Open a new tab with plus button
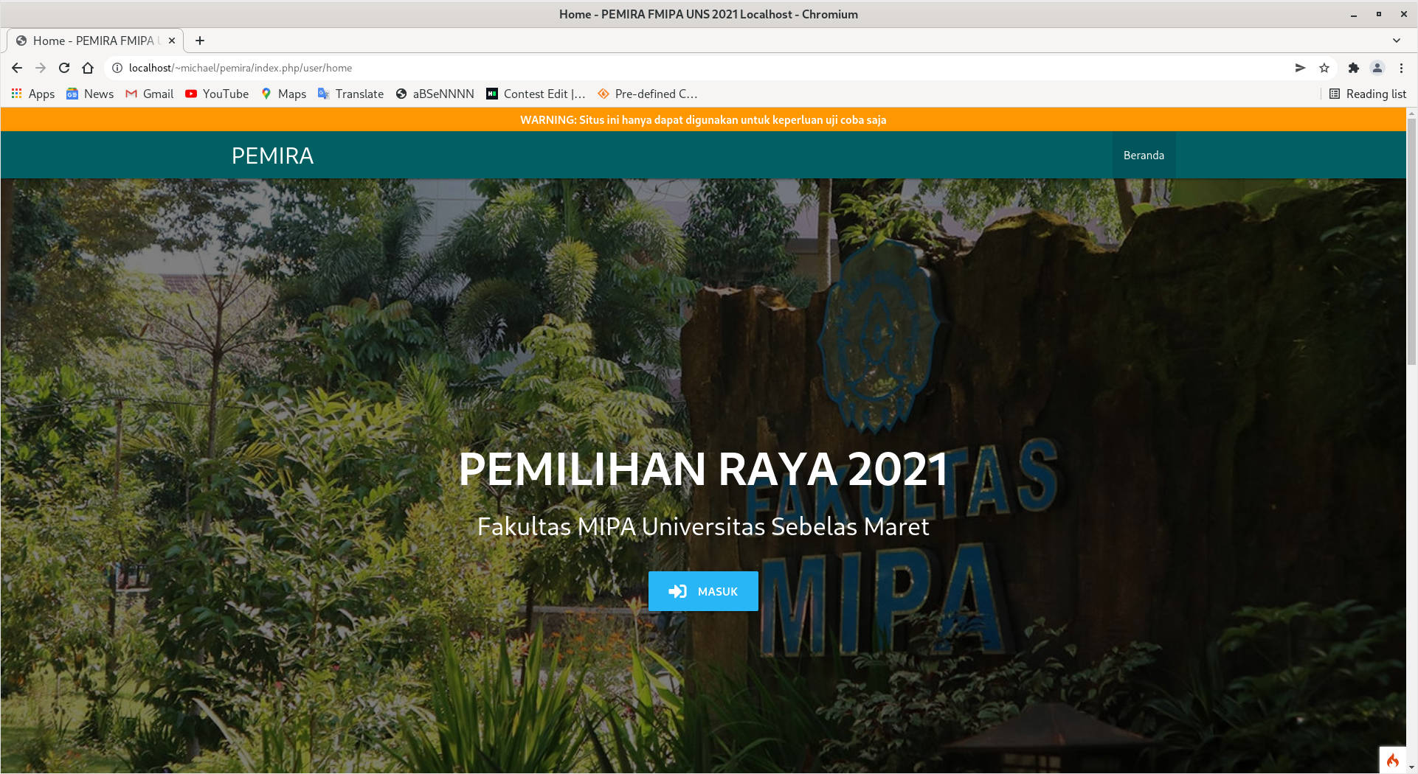The image size is (1418, 774). [200, 41]
